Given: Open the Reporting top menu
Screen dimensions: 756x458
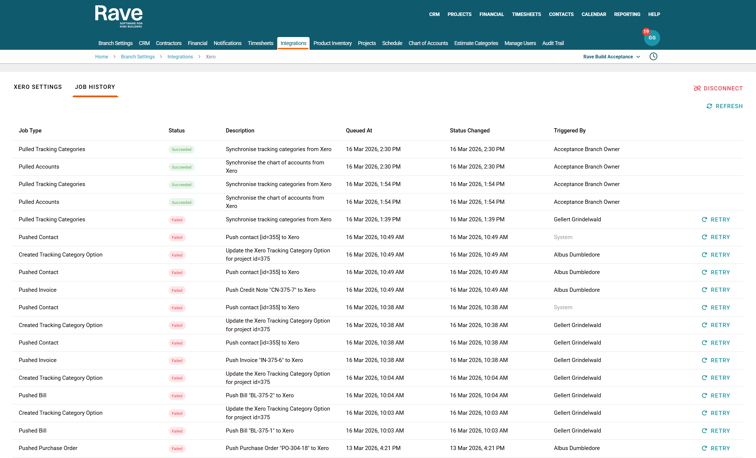Looking at the screenshot, I should click(x=627, y=15).
